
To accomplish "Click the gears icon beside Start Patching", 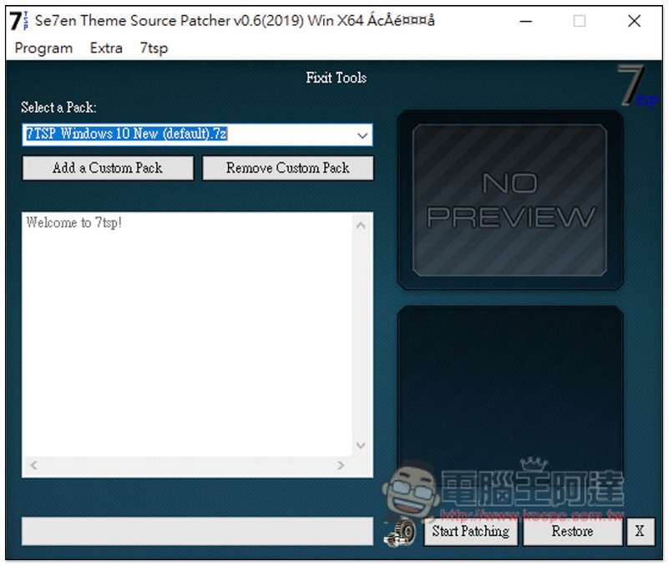I will pos(401,533).
